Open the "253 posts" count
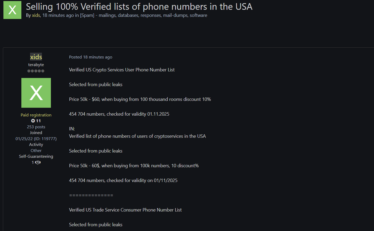 [36, 127]
